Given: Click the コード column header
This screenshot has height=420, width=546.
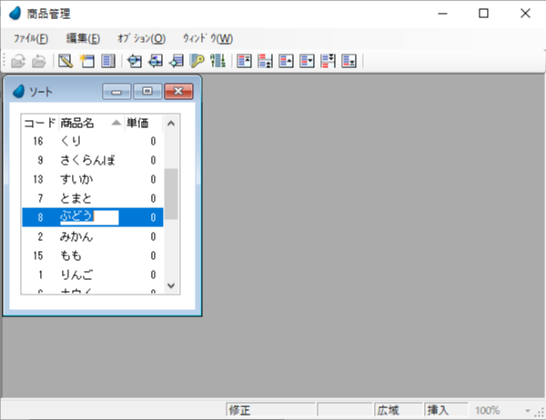Looking at the screenshot, I should 40,123.
